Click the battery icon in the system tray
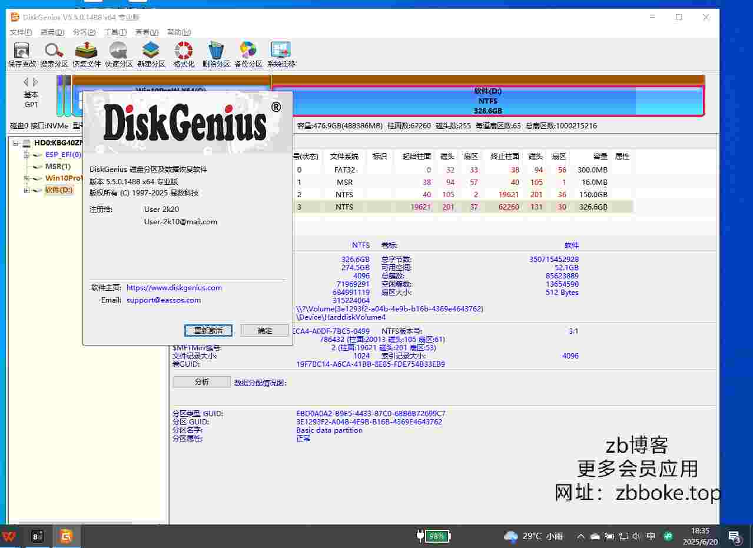 [609, 536]
